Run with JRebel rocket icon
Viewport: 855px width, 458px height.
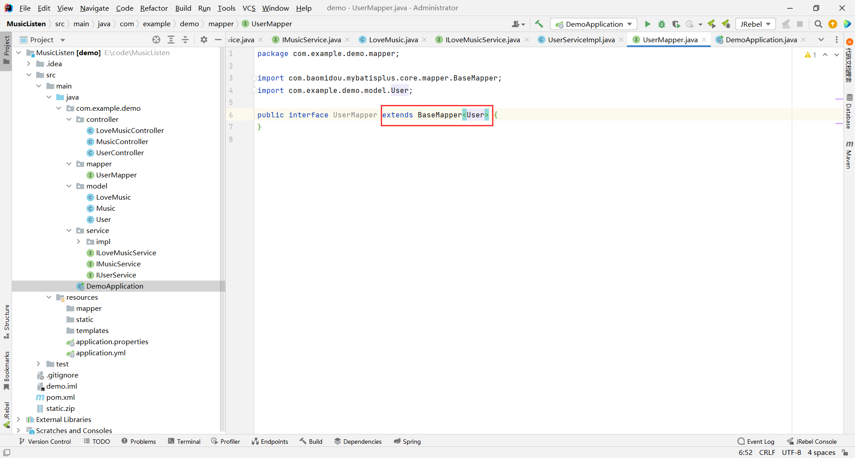pos(712,24)
